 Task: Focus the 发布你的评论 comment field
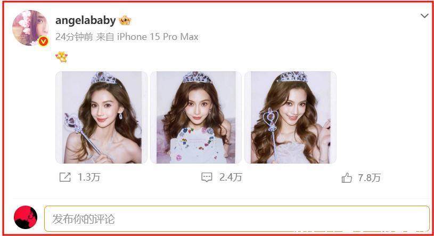237,219
